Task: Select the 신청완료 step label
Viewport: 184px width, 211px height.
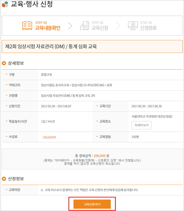Action: (x=148, y=28)
